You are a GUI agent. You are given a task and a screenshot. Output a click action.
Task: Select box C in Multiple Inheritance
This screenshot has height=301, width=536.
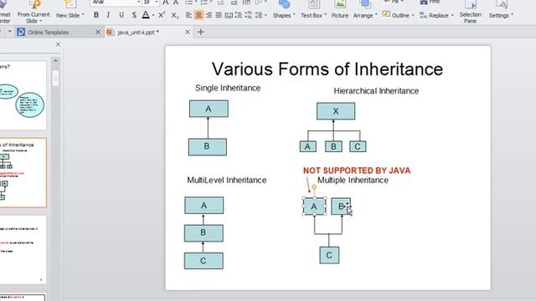(x=329, y=255)
